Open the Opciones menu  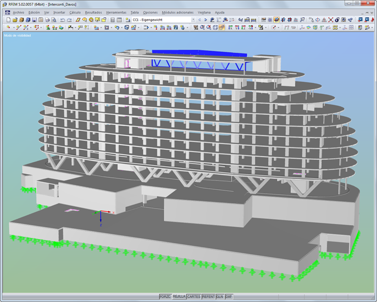coord(150,12)
